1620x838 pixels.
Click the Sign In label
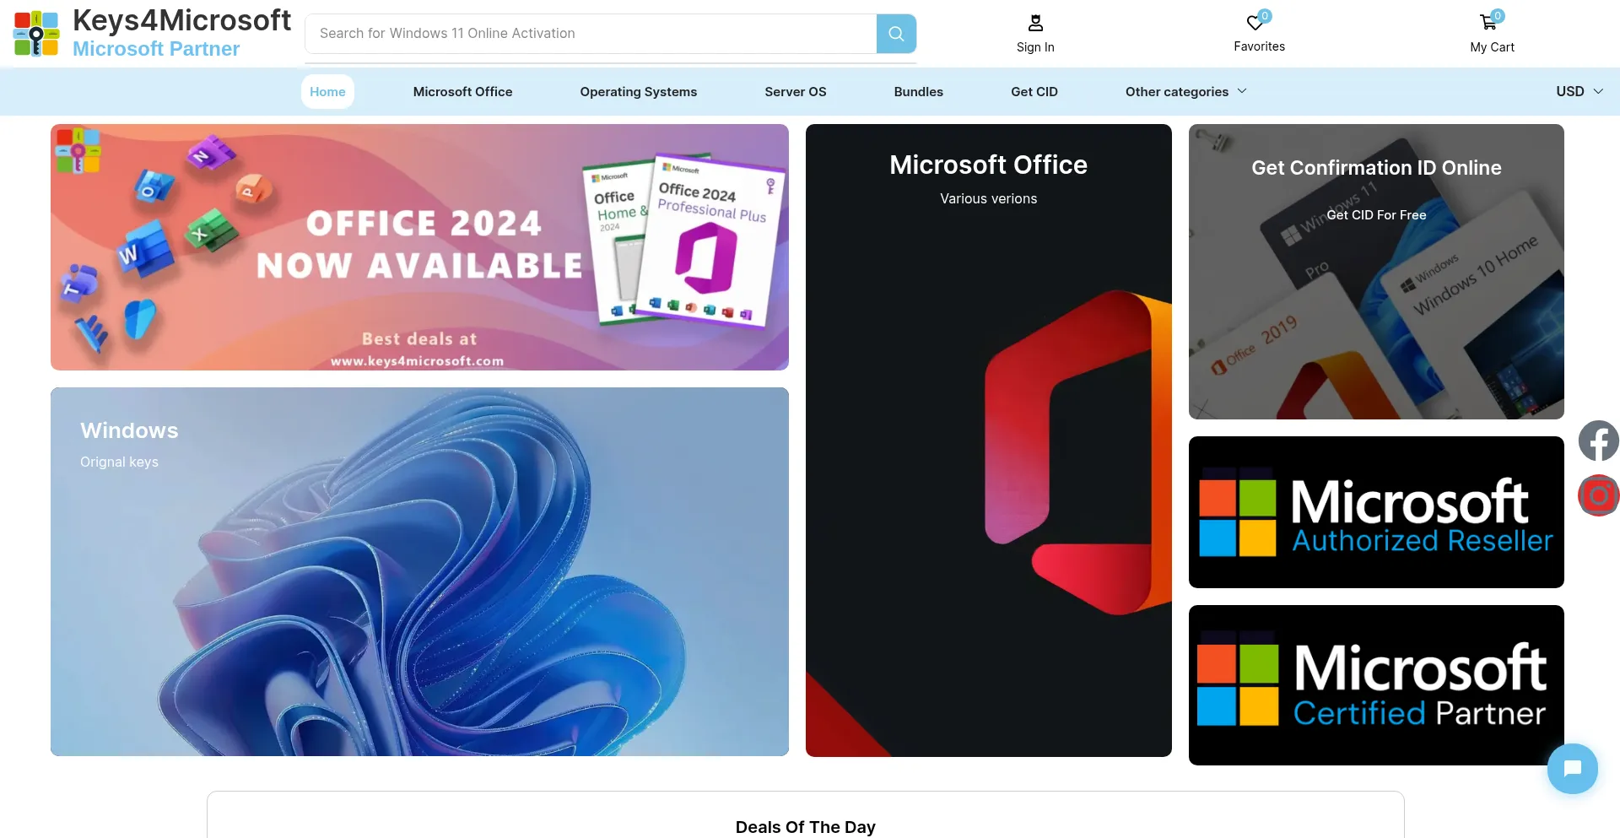[x=1035, y=47]
